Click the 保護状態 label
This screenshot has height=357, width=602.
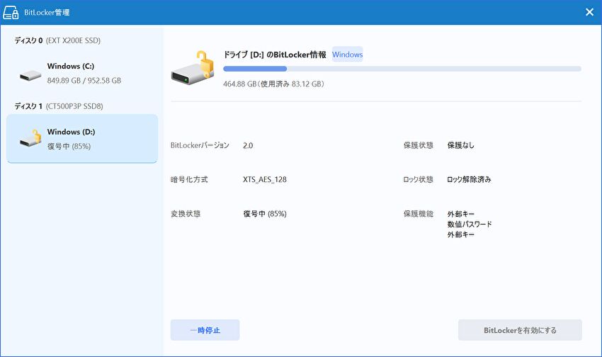tap(418, 145)
